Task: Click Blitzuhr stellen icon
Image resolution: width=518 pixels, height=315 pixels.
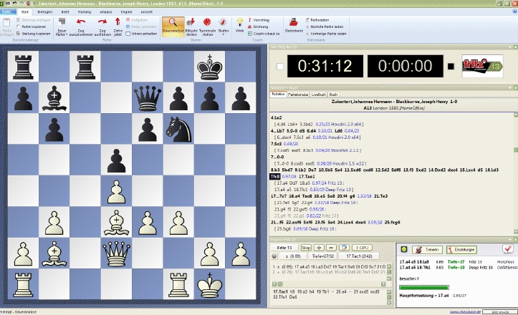Action: pyautogui.click(x=191, y=22)
